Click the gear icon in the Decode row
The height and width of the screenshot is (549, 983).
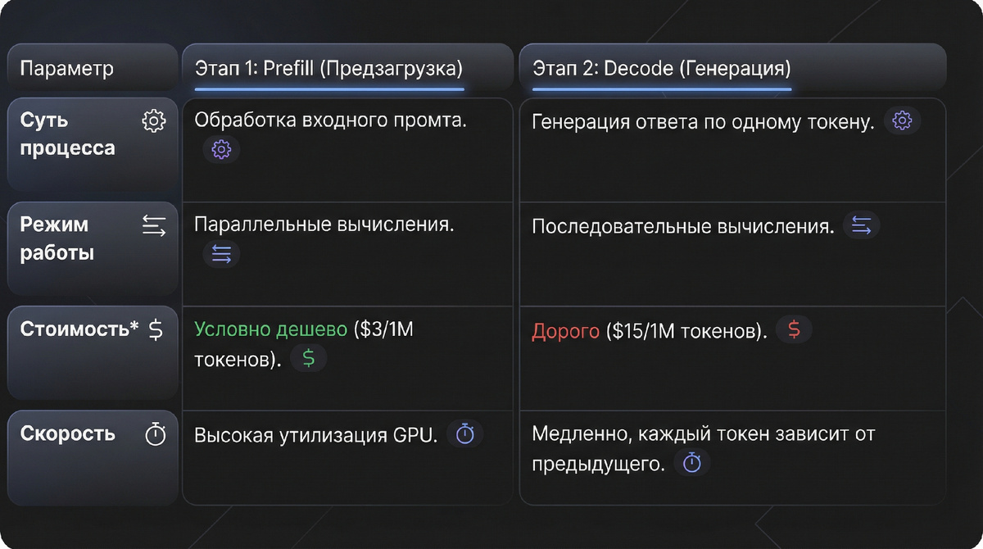[902, 120]
